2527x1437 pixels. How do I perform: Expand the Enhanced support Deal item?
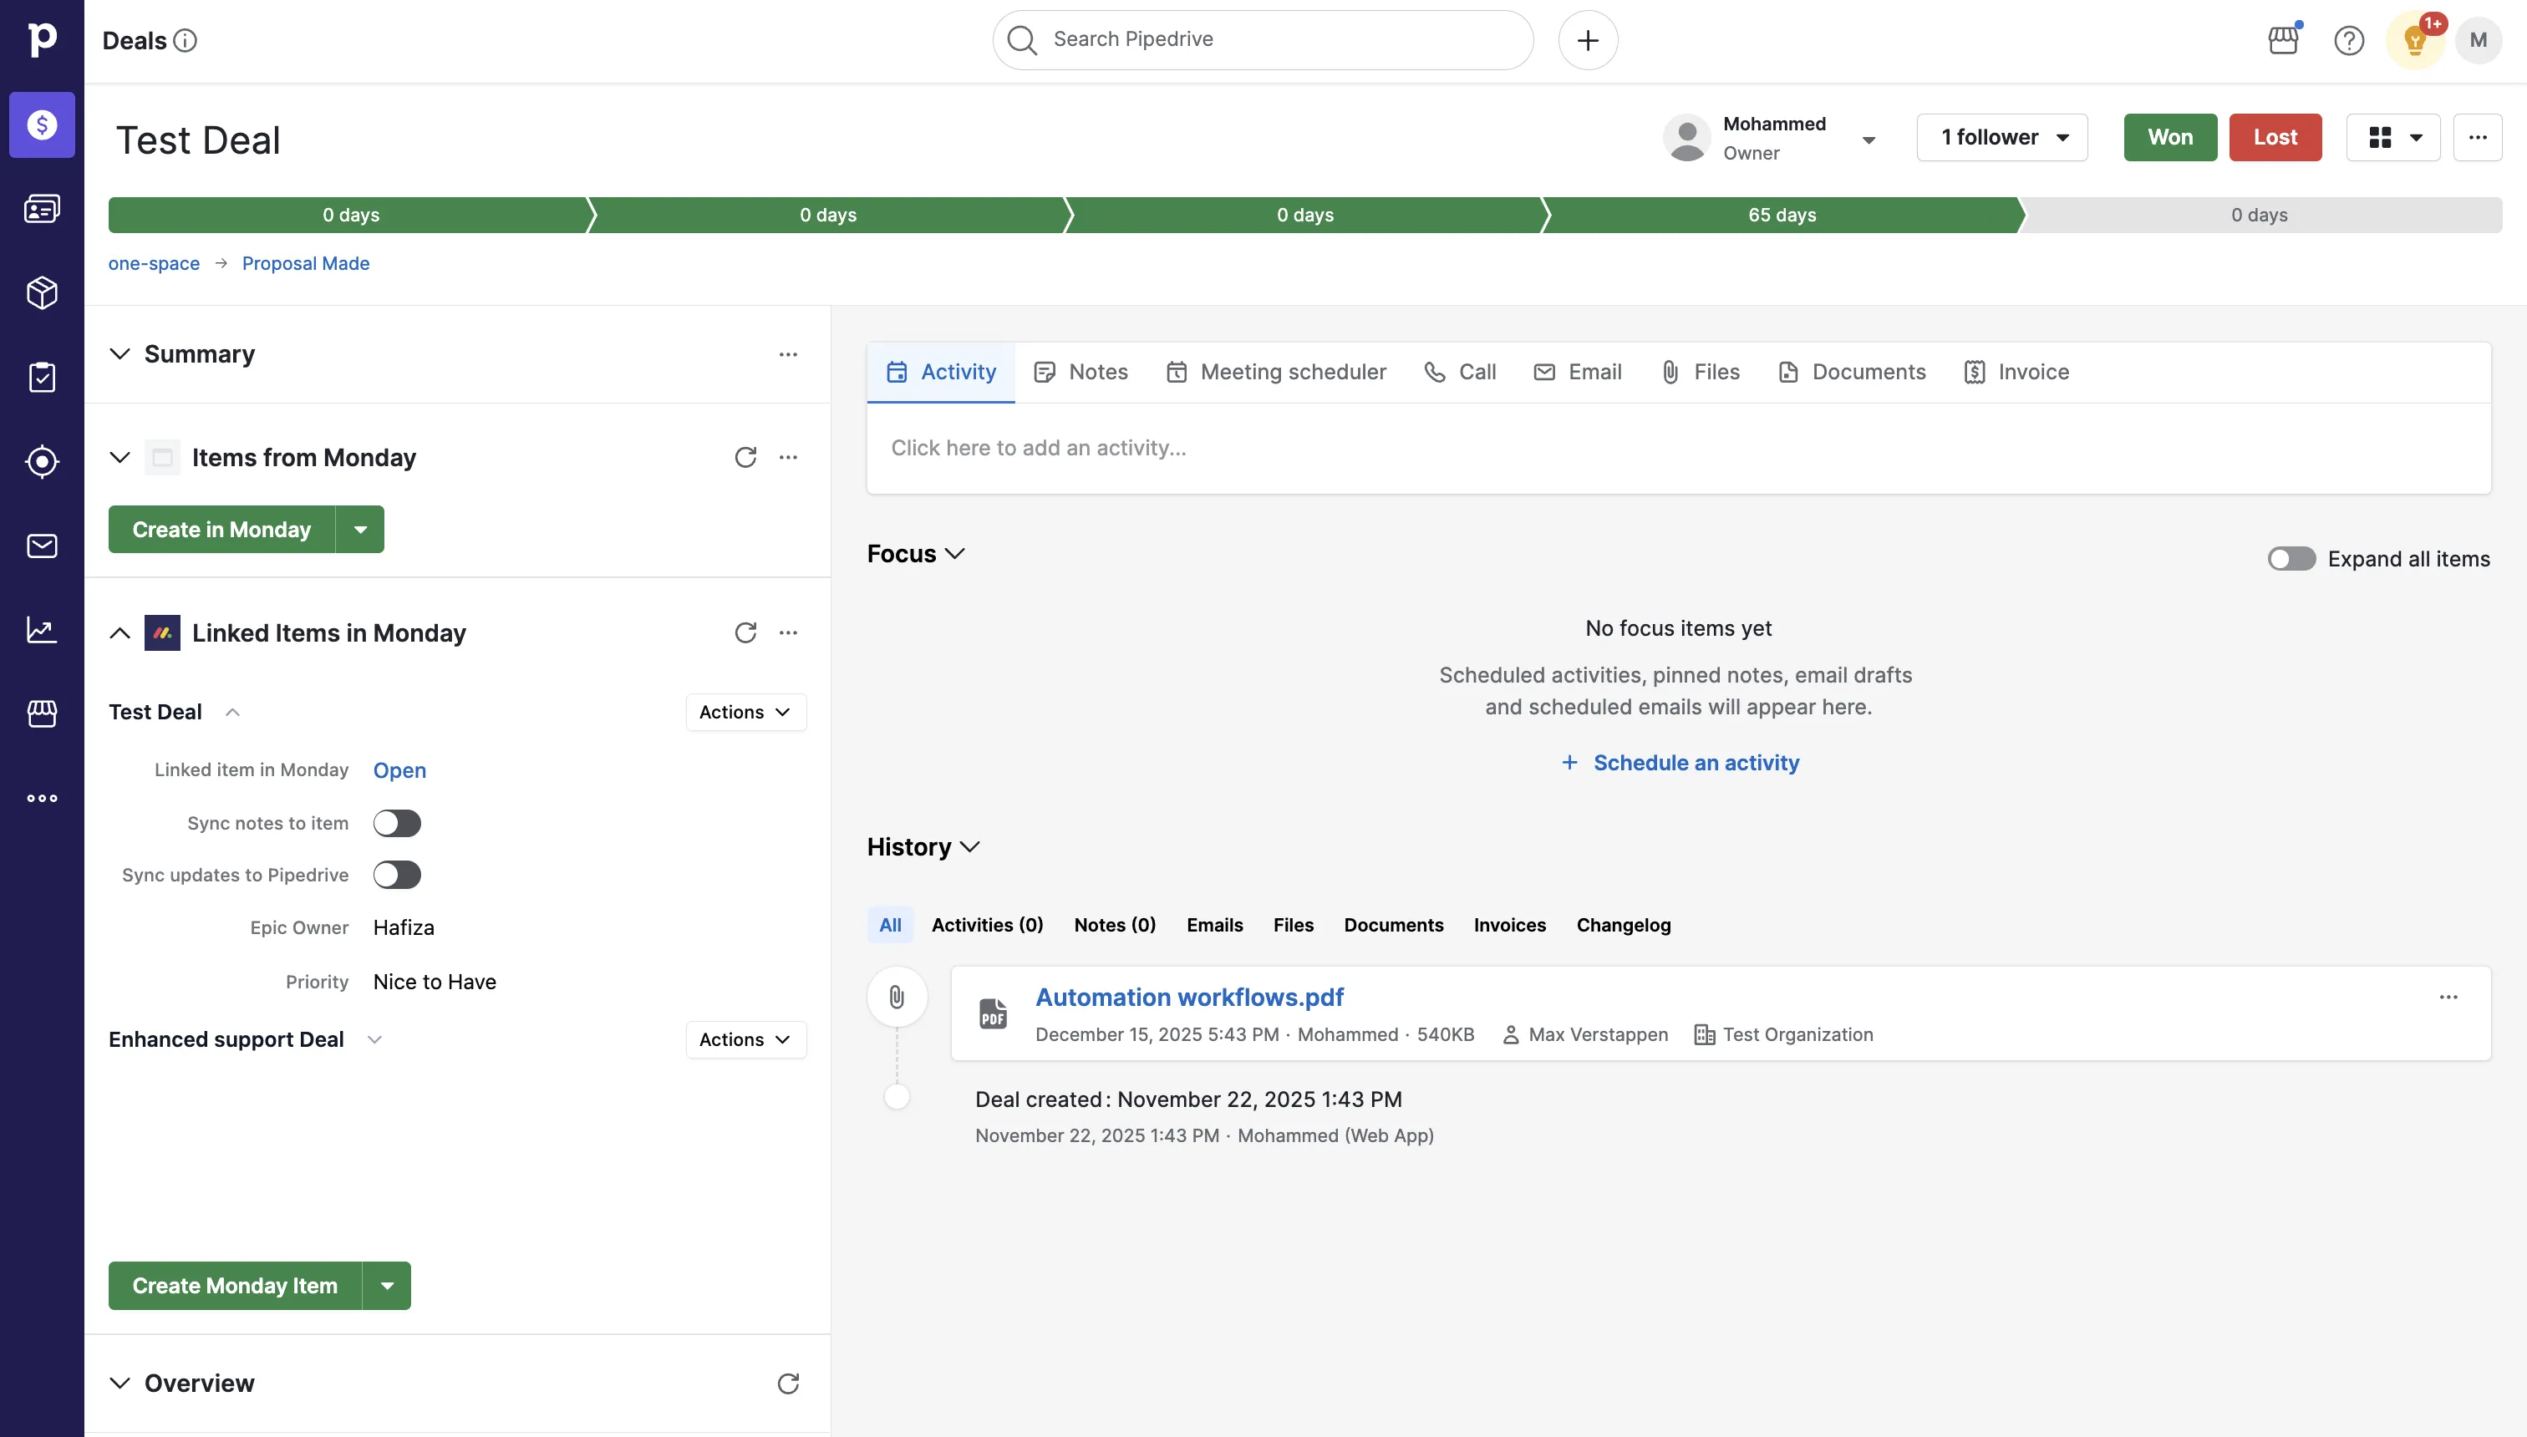(x=374, y=1039)
